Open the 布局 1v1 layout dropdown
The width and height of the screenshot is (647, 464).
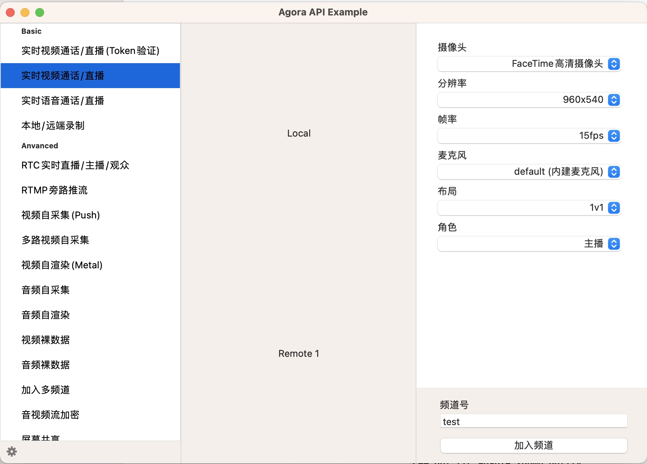click(529, 208)
